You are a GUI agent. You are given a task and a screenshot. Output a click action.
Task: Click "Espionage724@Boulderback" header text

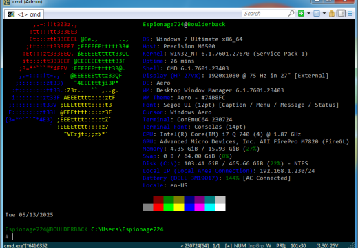click(184, 24)
